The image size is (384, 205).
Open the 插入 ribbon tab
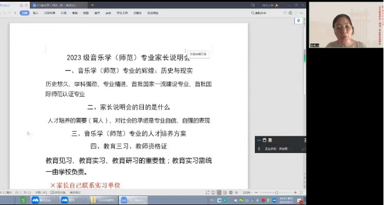pyautogui.click(x=36, y=13)
